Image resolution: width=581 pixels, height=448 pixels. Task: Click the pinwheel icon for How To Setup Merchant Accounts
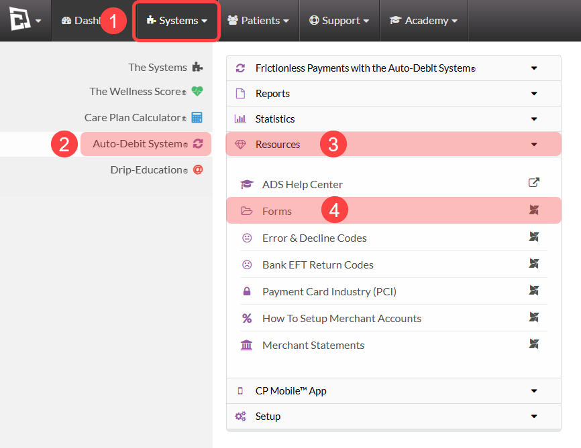coord(533,317)
